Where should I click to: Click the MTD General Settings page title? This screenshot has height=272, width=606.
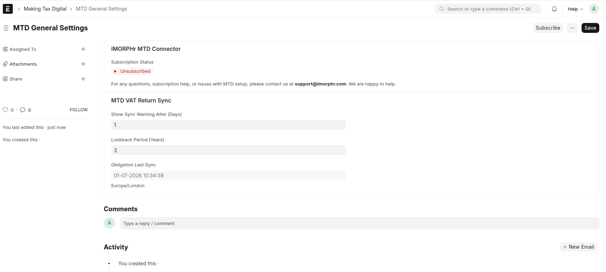pyautogui.click(x=50, y=28)
